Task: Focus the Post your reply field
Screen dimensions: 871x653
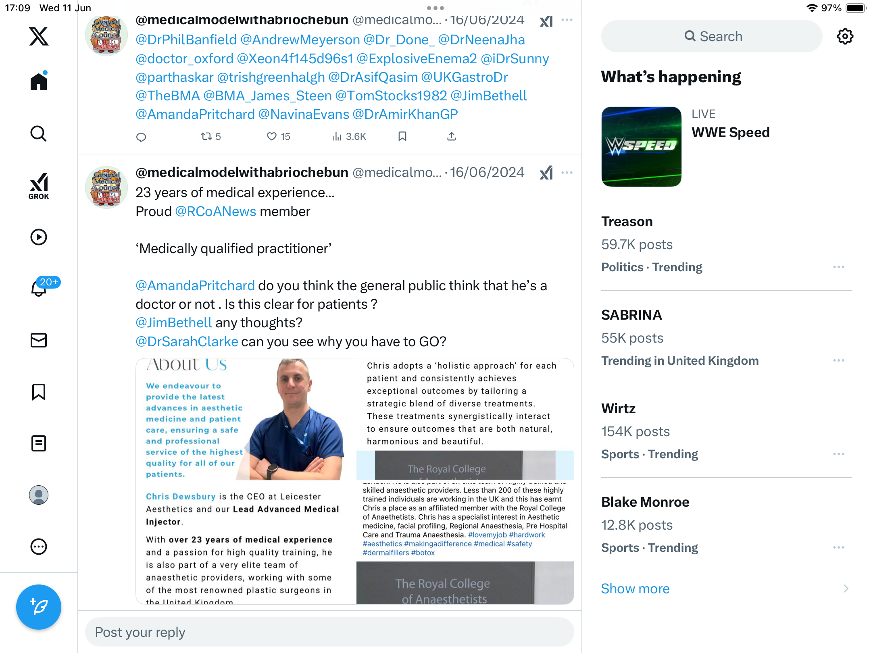Action: tap(329, 632)
